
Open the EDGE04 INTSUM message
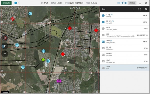point(124,54)
